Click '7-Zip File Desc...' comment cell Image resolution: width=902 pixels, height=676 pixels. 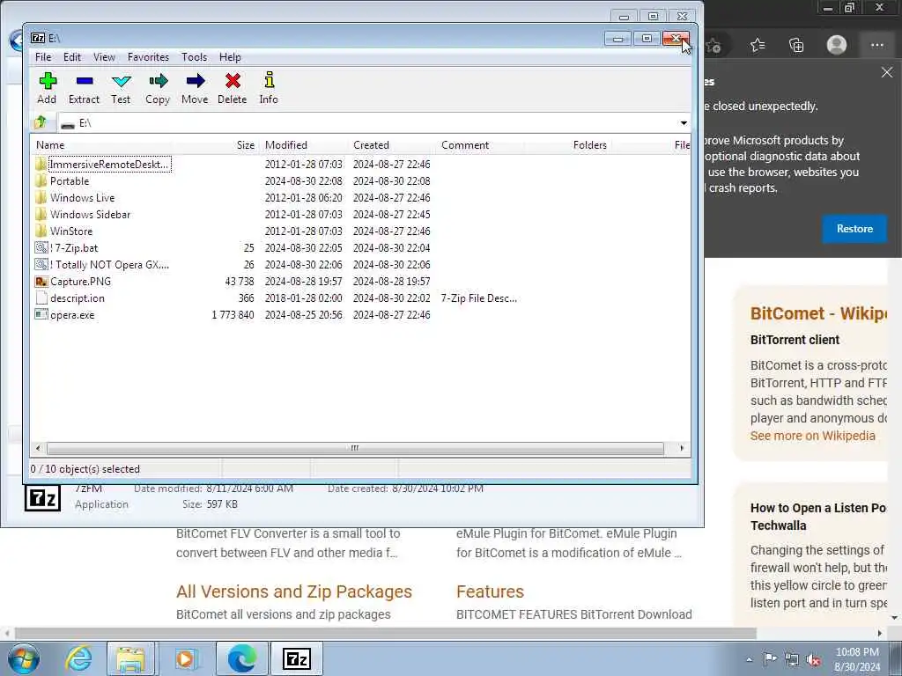[x=478, y=298]
